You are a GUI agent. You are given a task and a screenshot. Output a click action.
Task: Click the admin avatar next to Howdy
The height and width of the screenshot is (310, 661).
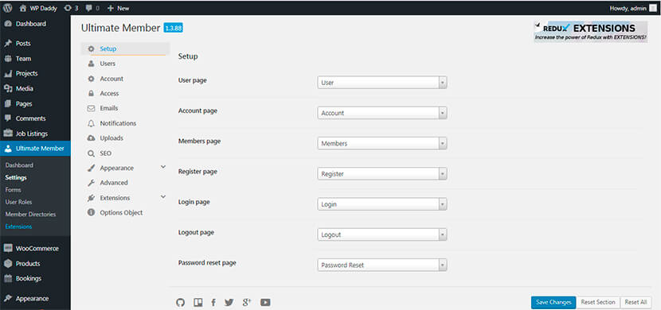click(x=653, y=8)
